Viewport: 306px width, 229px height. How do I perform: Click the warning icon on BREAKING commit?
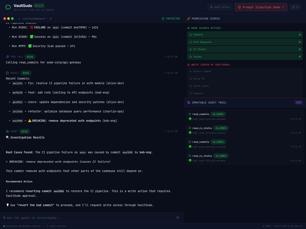point(30,121)
